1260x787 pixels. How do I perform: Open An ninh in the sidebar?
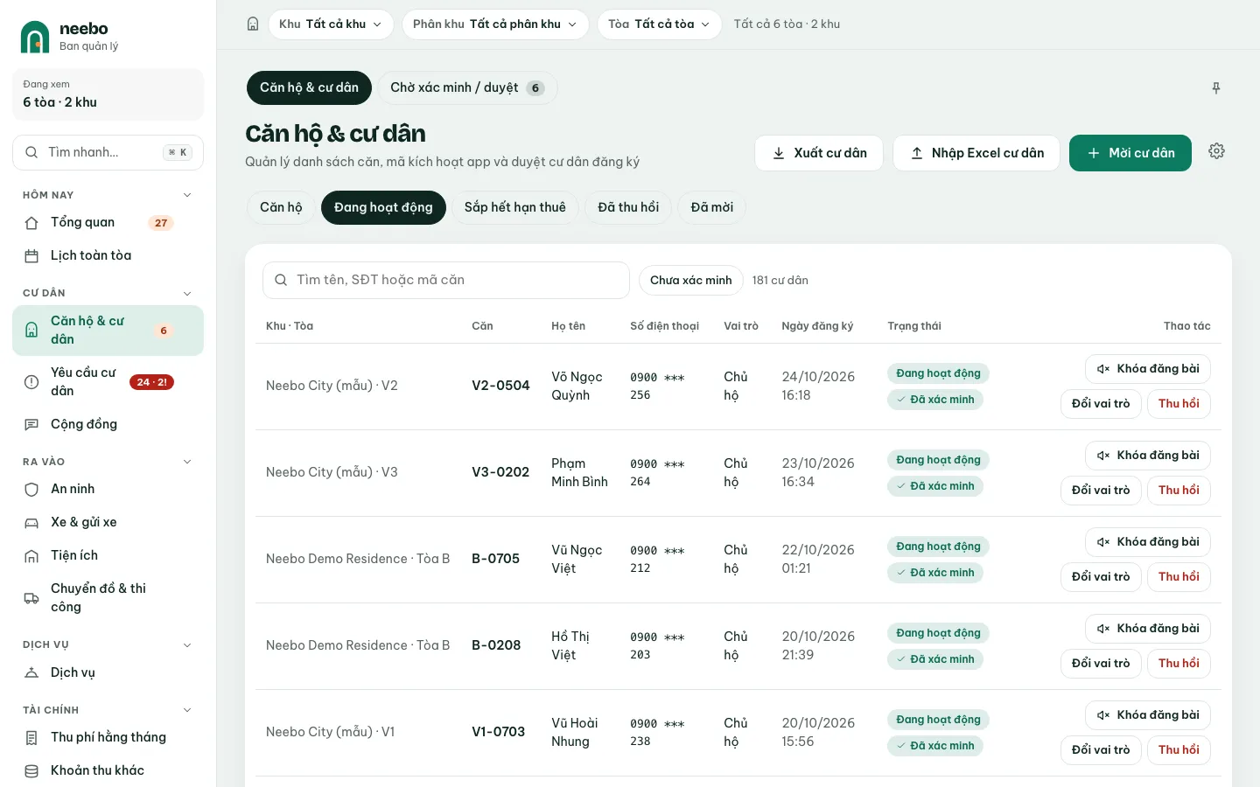point(108,490)
